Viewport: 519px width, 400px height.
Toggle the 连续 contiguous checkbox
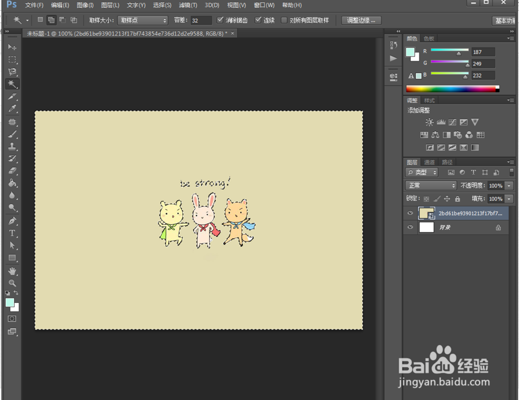point(258,20)
